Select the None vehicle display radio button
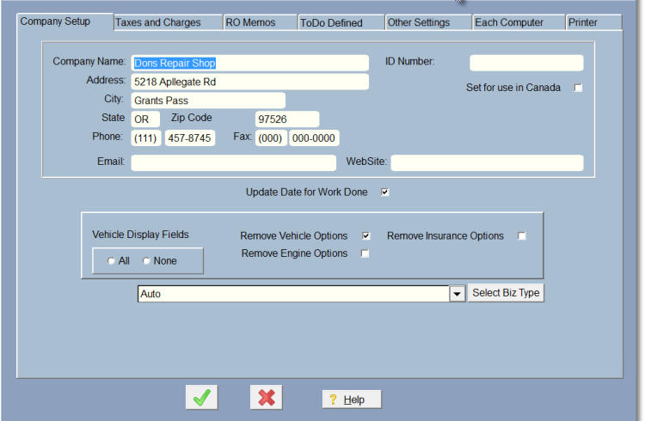Screen dimensions: 645x421 (x=146, y=261)
